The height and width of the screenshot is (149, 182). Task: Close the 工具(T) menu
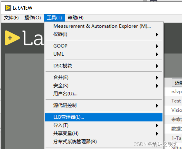[x=54, y=18]
